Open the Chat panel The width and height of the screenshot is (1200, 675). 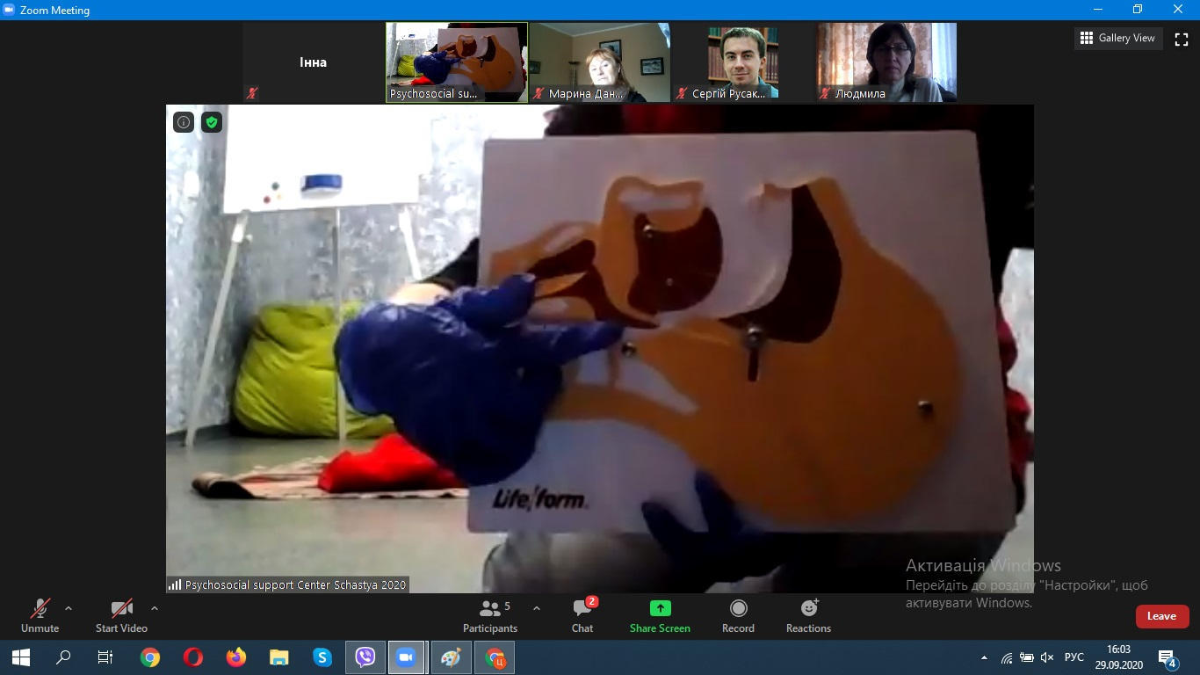(x=582, y=615)
